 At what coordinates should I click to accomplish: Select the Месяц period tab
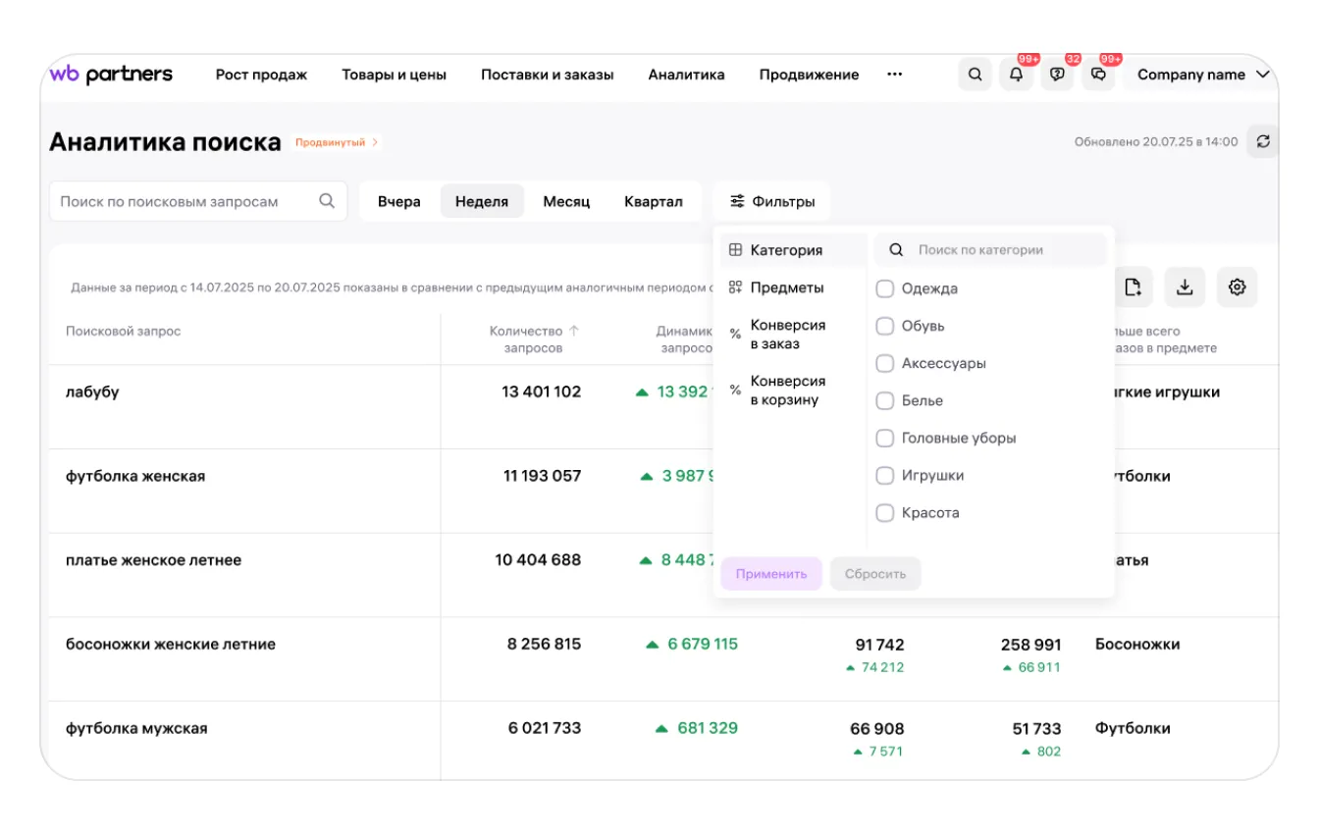click(x=566, y=201)
